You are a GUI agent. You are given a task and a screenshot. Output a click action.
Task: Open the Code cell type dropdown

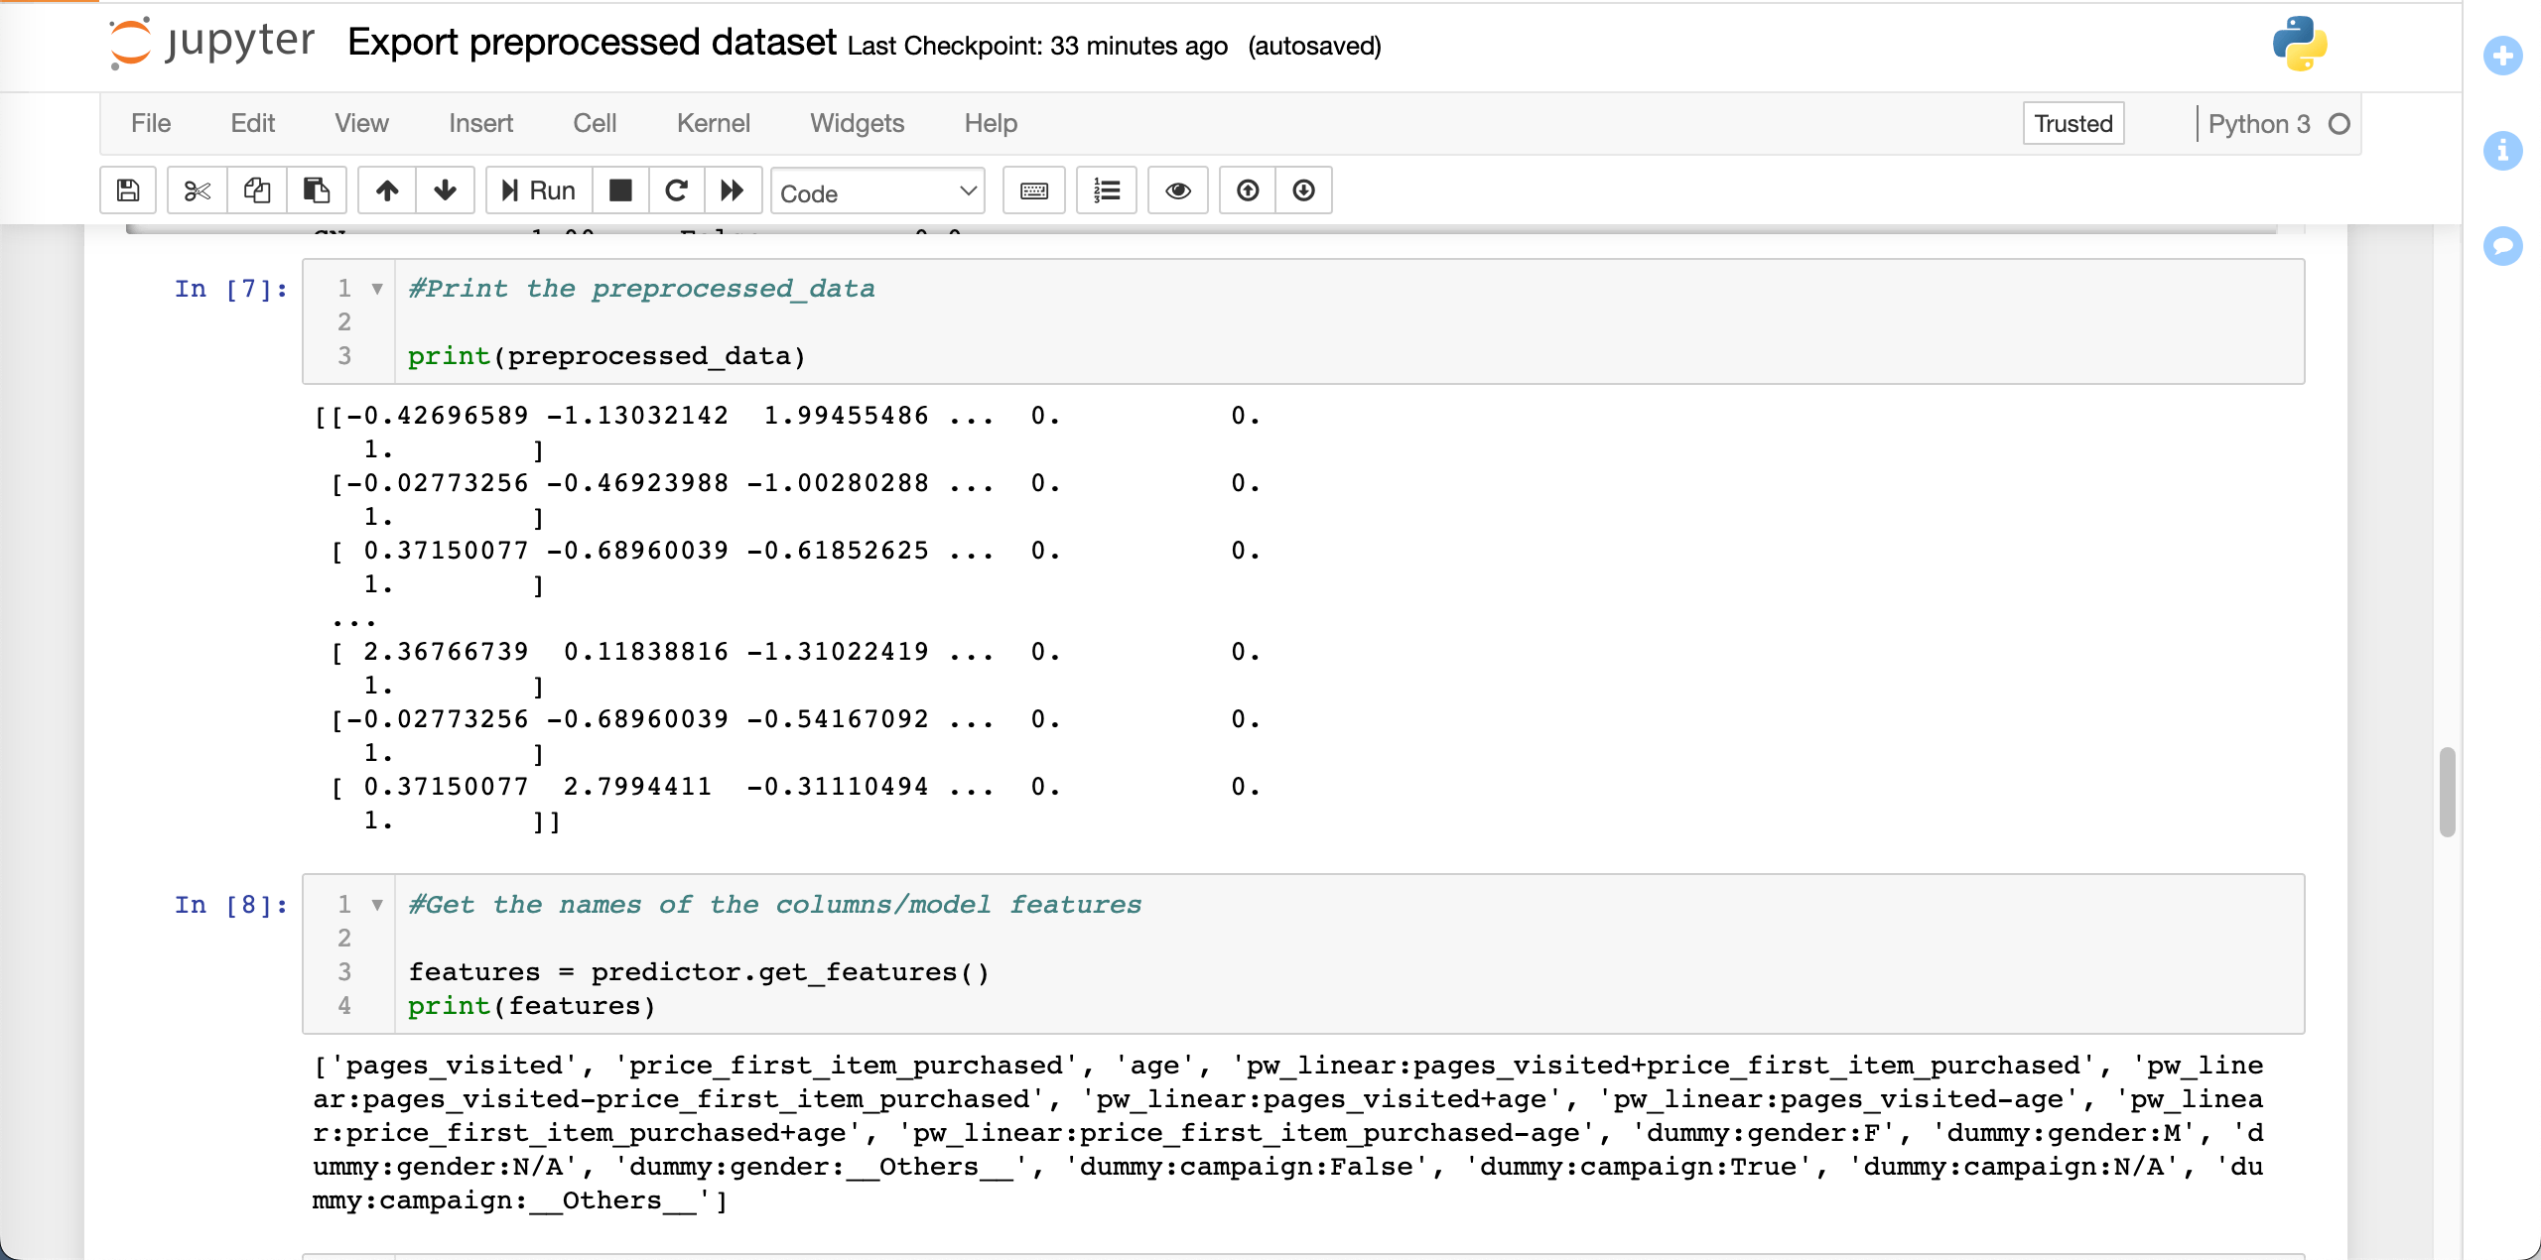[877, 191]
